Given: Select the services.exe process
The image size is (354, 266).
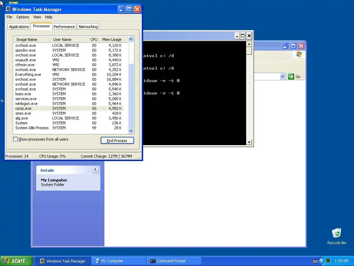Looking at the screenshot, I should click(x=69, y=99).
